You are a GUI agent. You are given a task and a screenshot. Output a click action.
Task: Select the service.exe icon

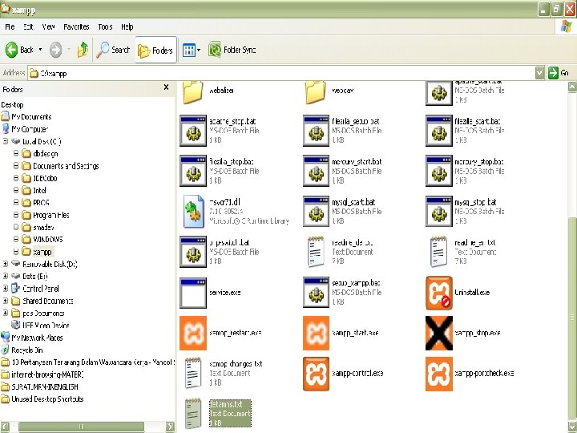click(193, 293)
